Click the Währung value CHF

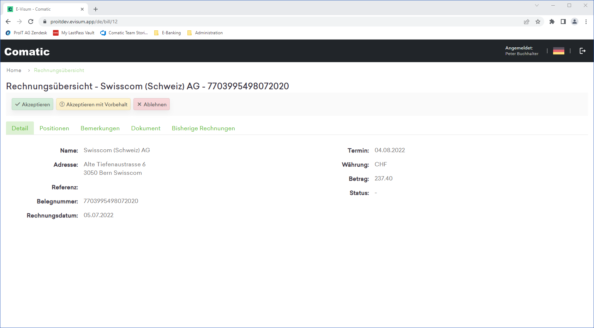click(x=381, y=164)
